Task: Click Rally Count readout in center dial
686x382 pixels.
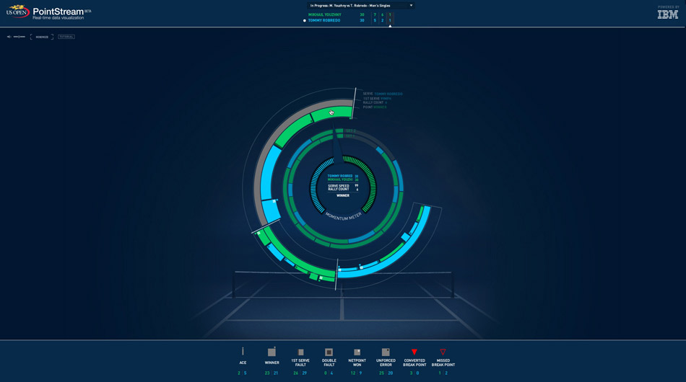Action: 343,190
